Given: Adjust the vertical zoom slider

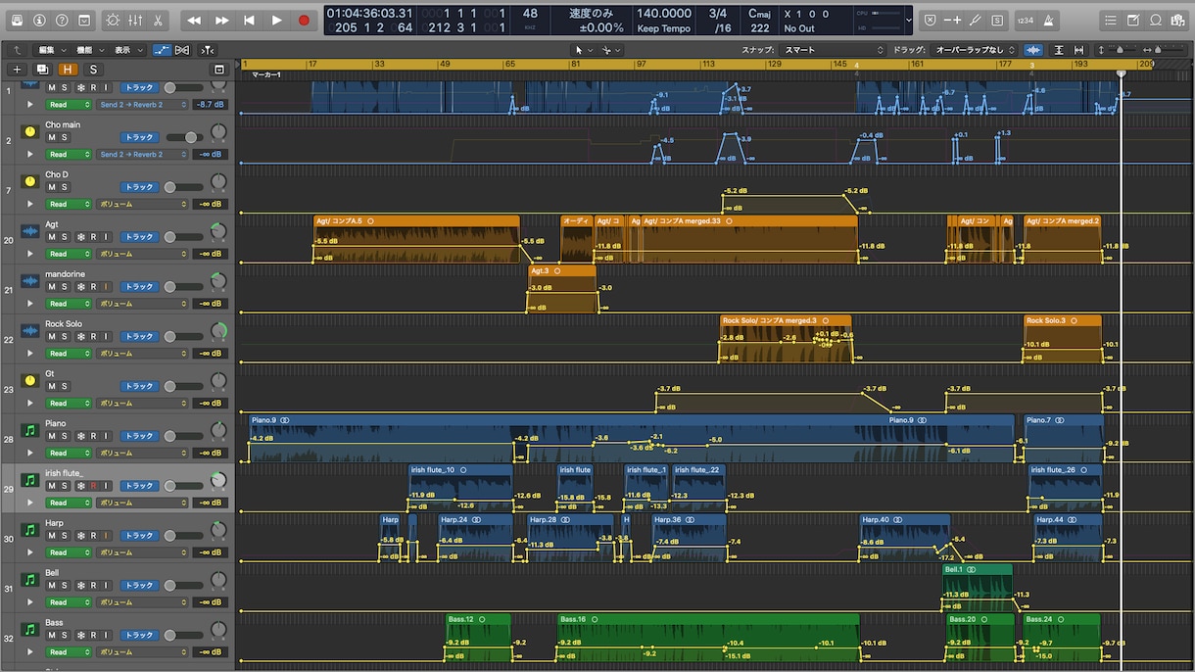Looking at the screenshot, I should pos(1122,49).
